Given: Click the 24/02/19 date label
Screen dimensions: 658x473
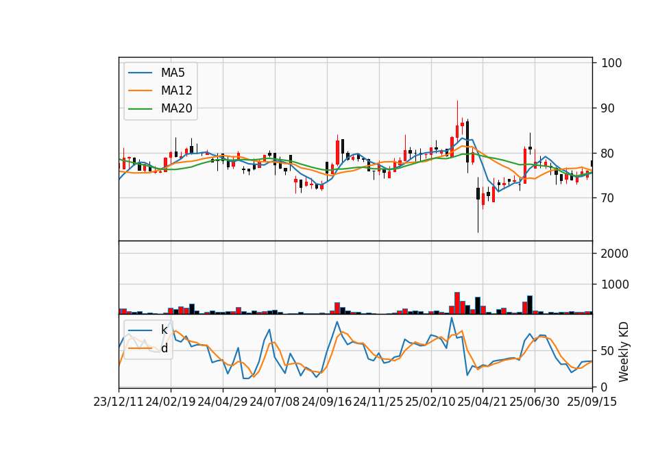Looking at the screenshot, I should [x=171, y=402].
